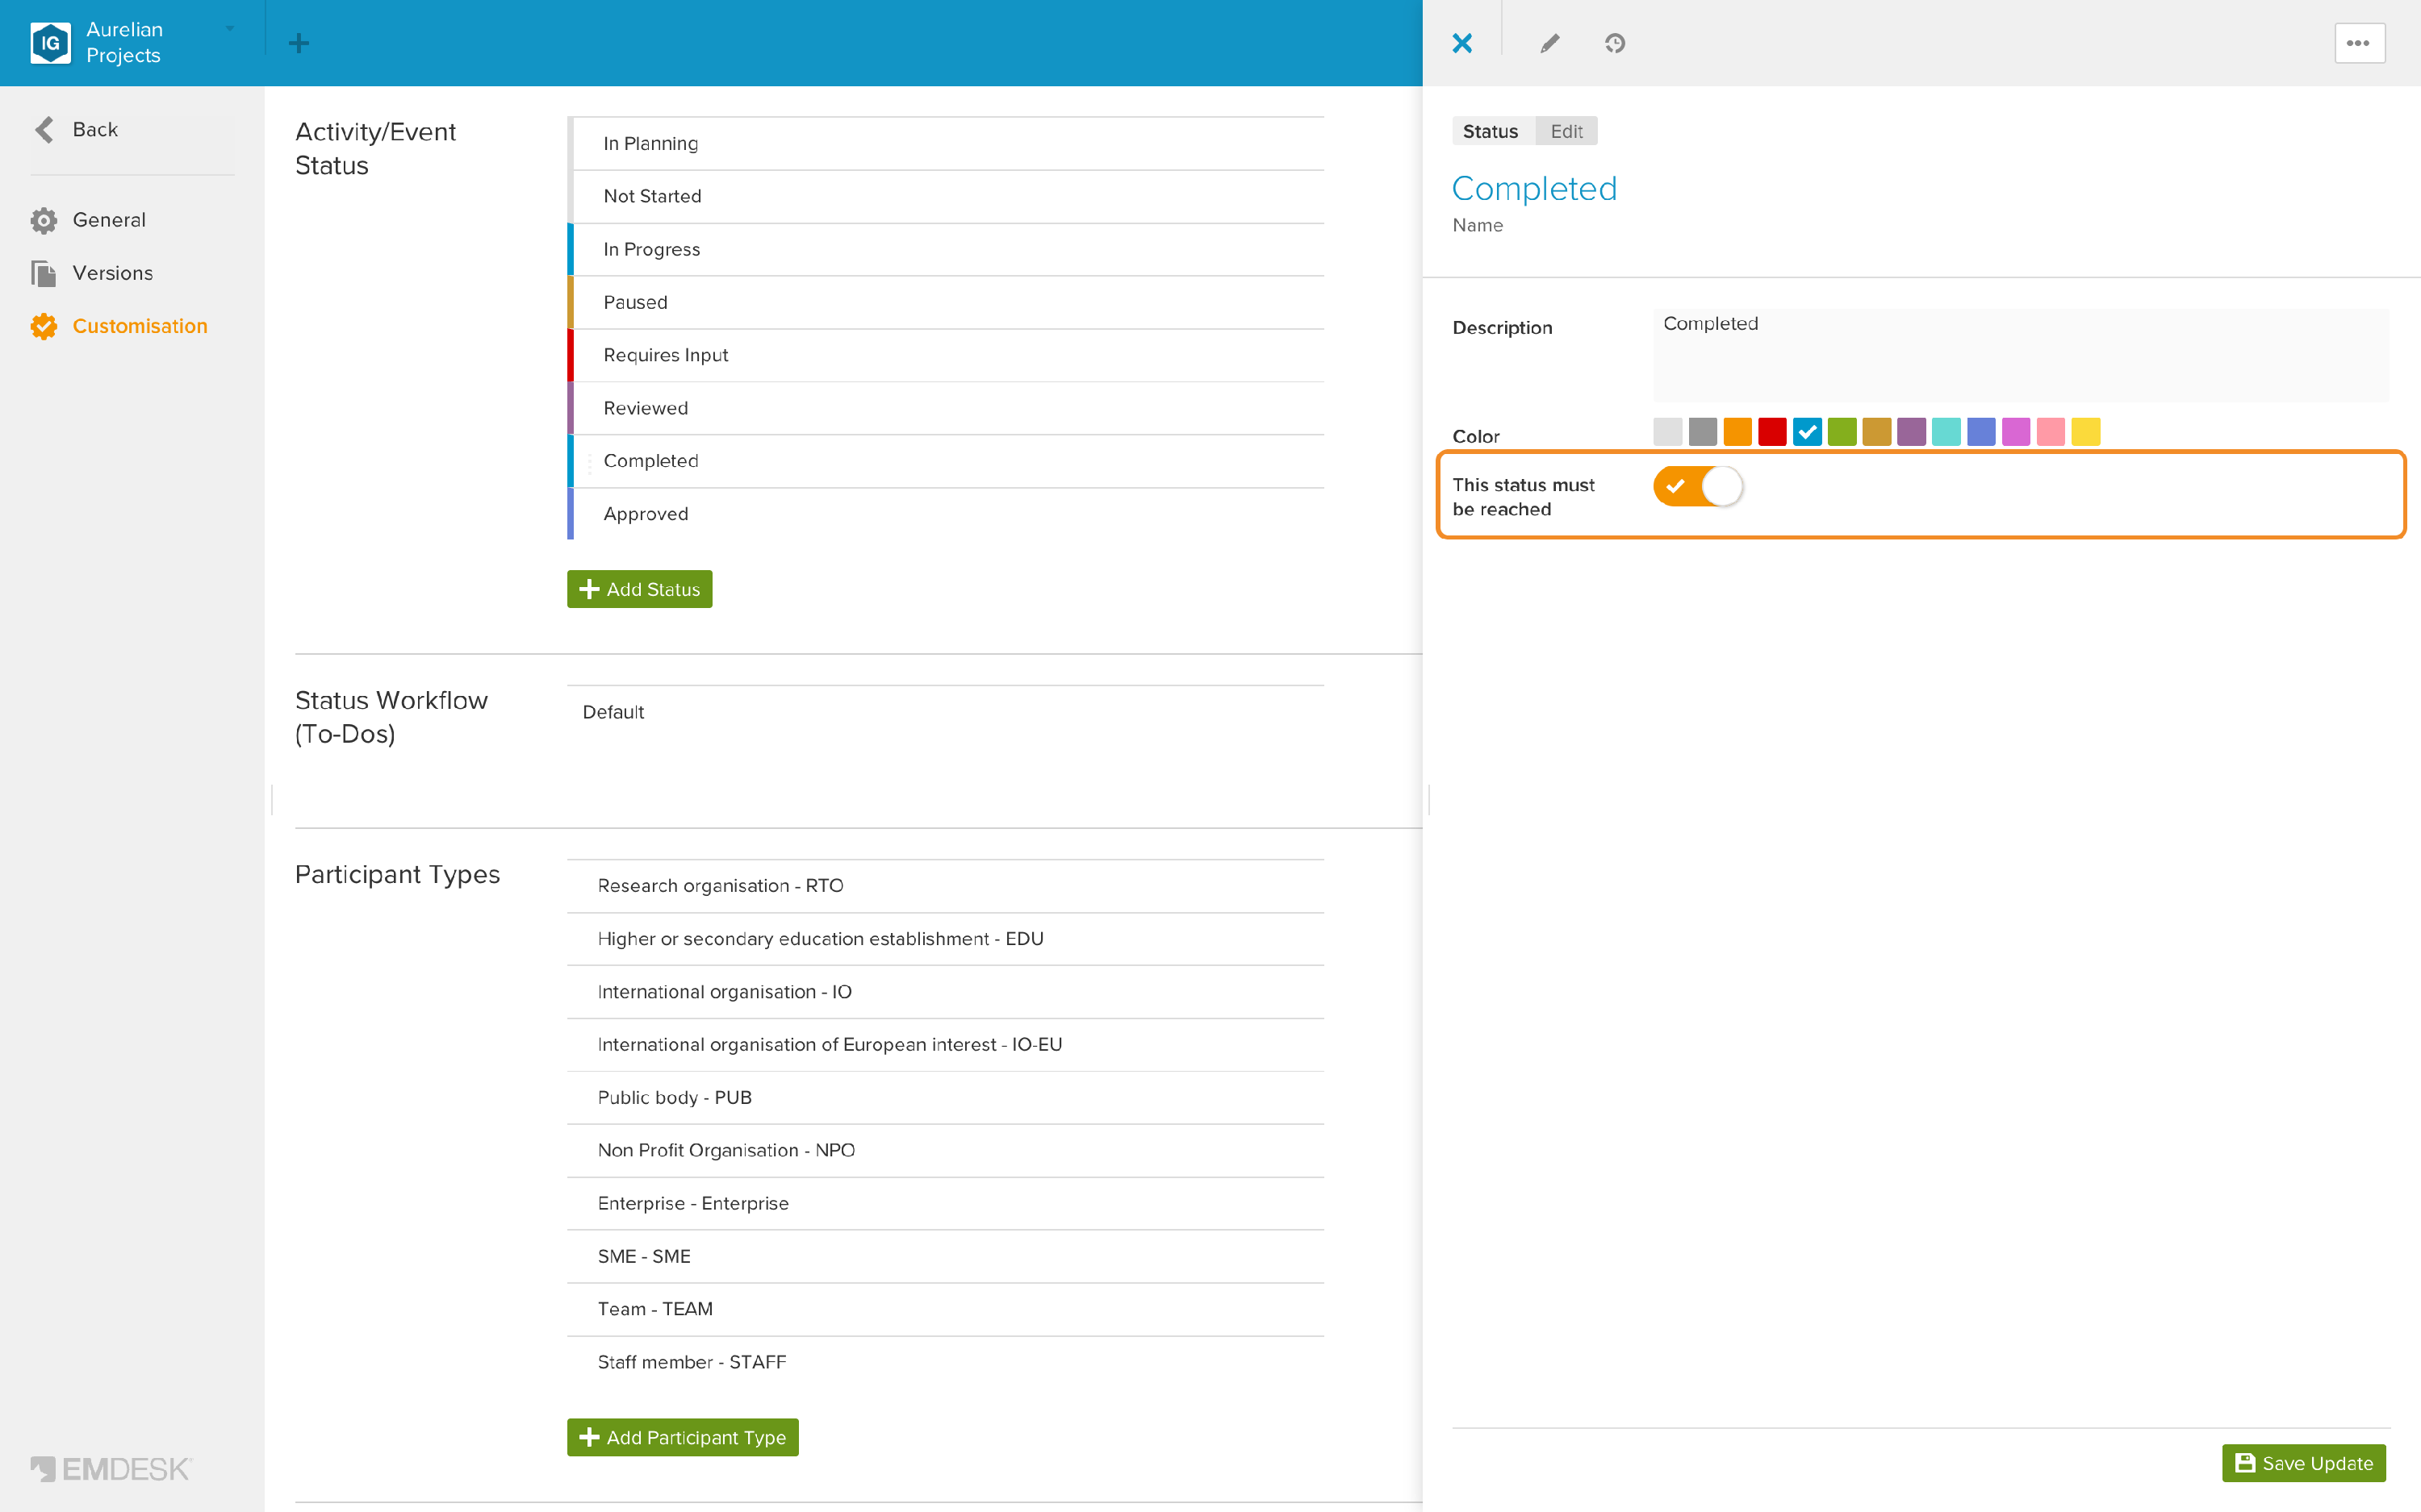Select the 'Approved' status row
This screenshot has height=1512, width=2421.
(947, 514)
